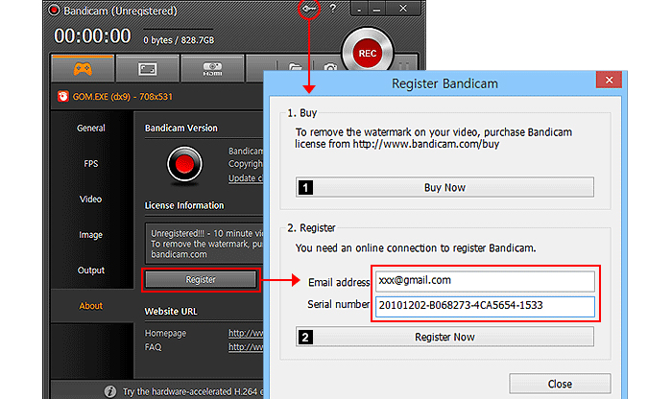The height and width of the screenshot is (399, 672).
Task: Select the HDMI device recording mode tab
Action: coord(212,68)
